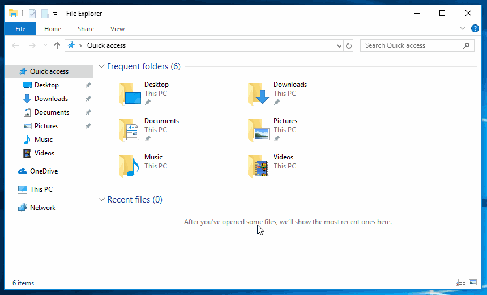Click the pin icon beside sidebar Downloads

pyautogui.click(x=88, y=99)
